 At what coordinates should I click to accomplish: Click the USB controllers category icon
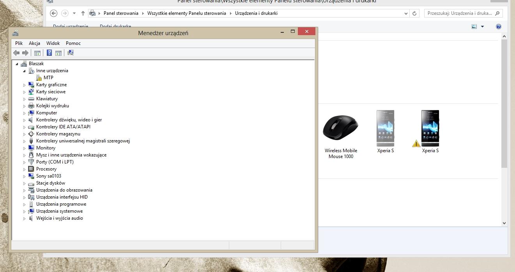pyautogui.click(x=31, y=141)
